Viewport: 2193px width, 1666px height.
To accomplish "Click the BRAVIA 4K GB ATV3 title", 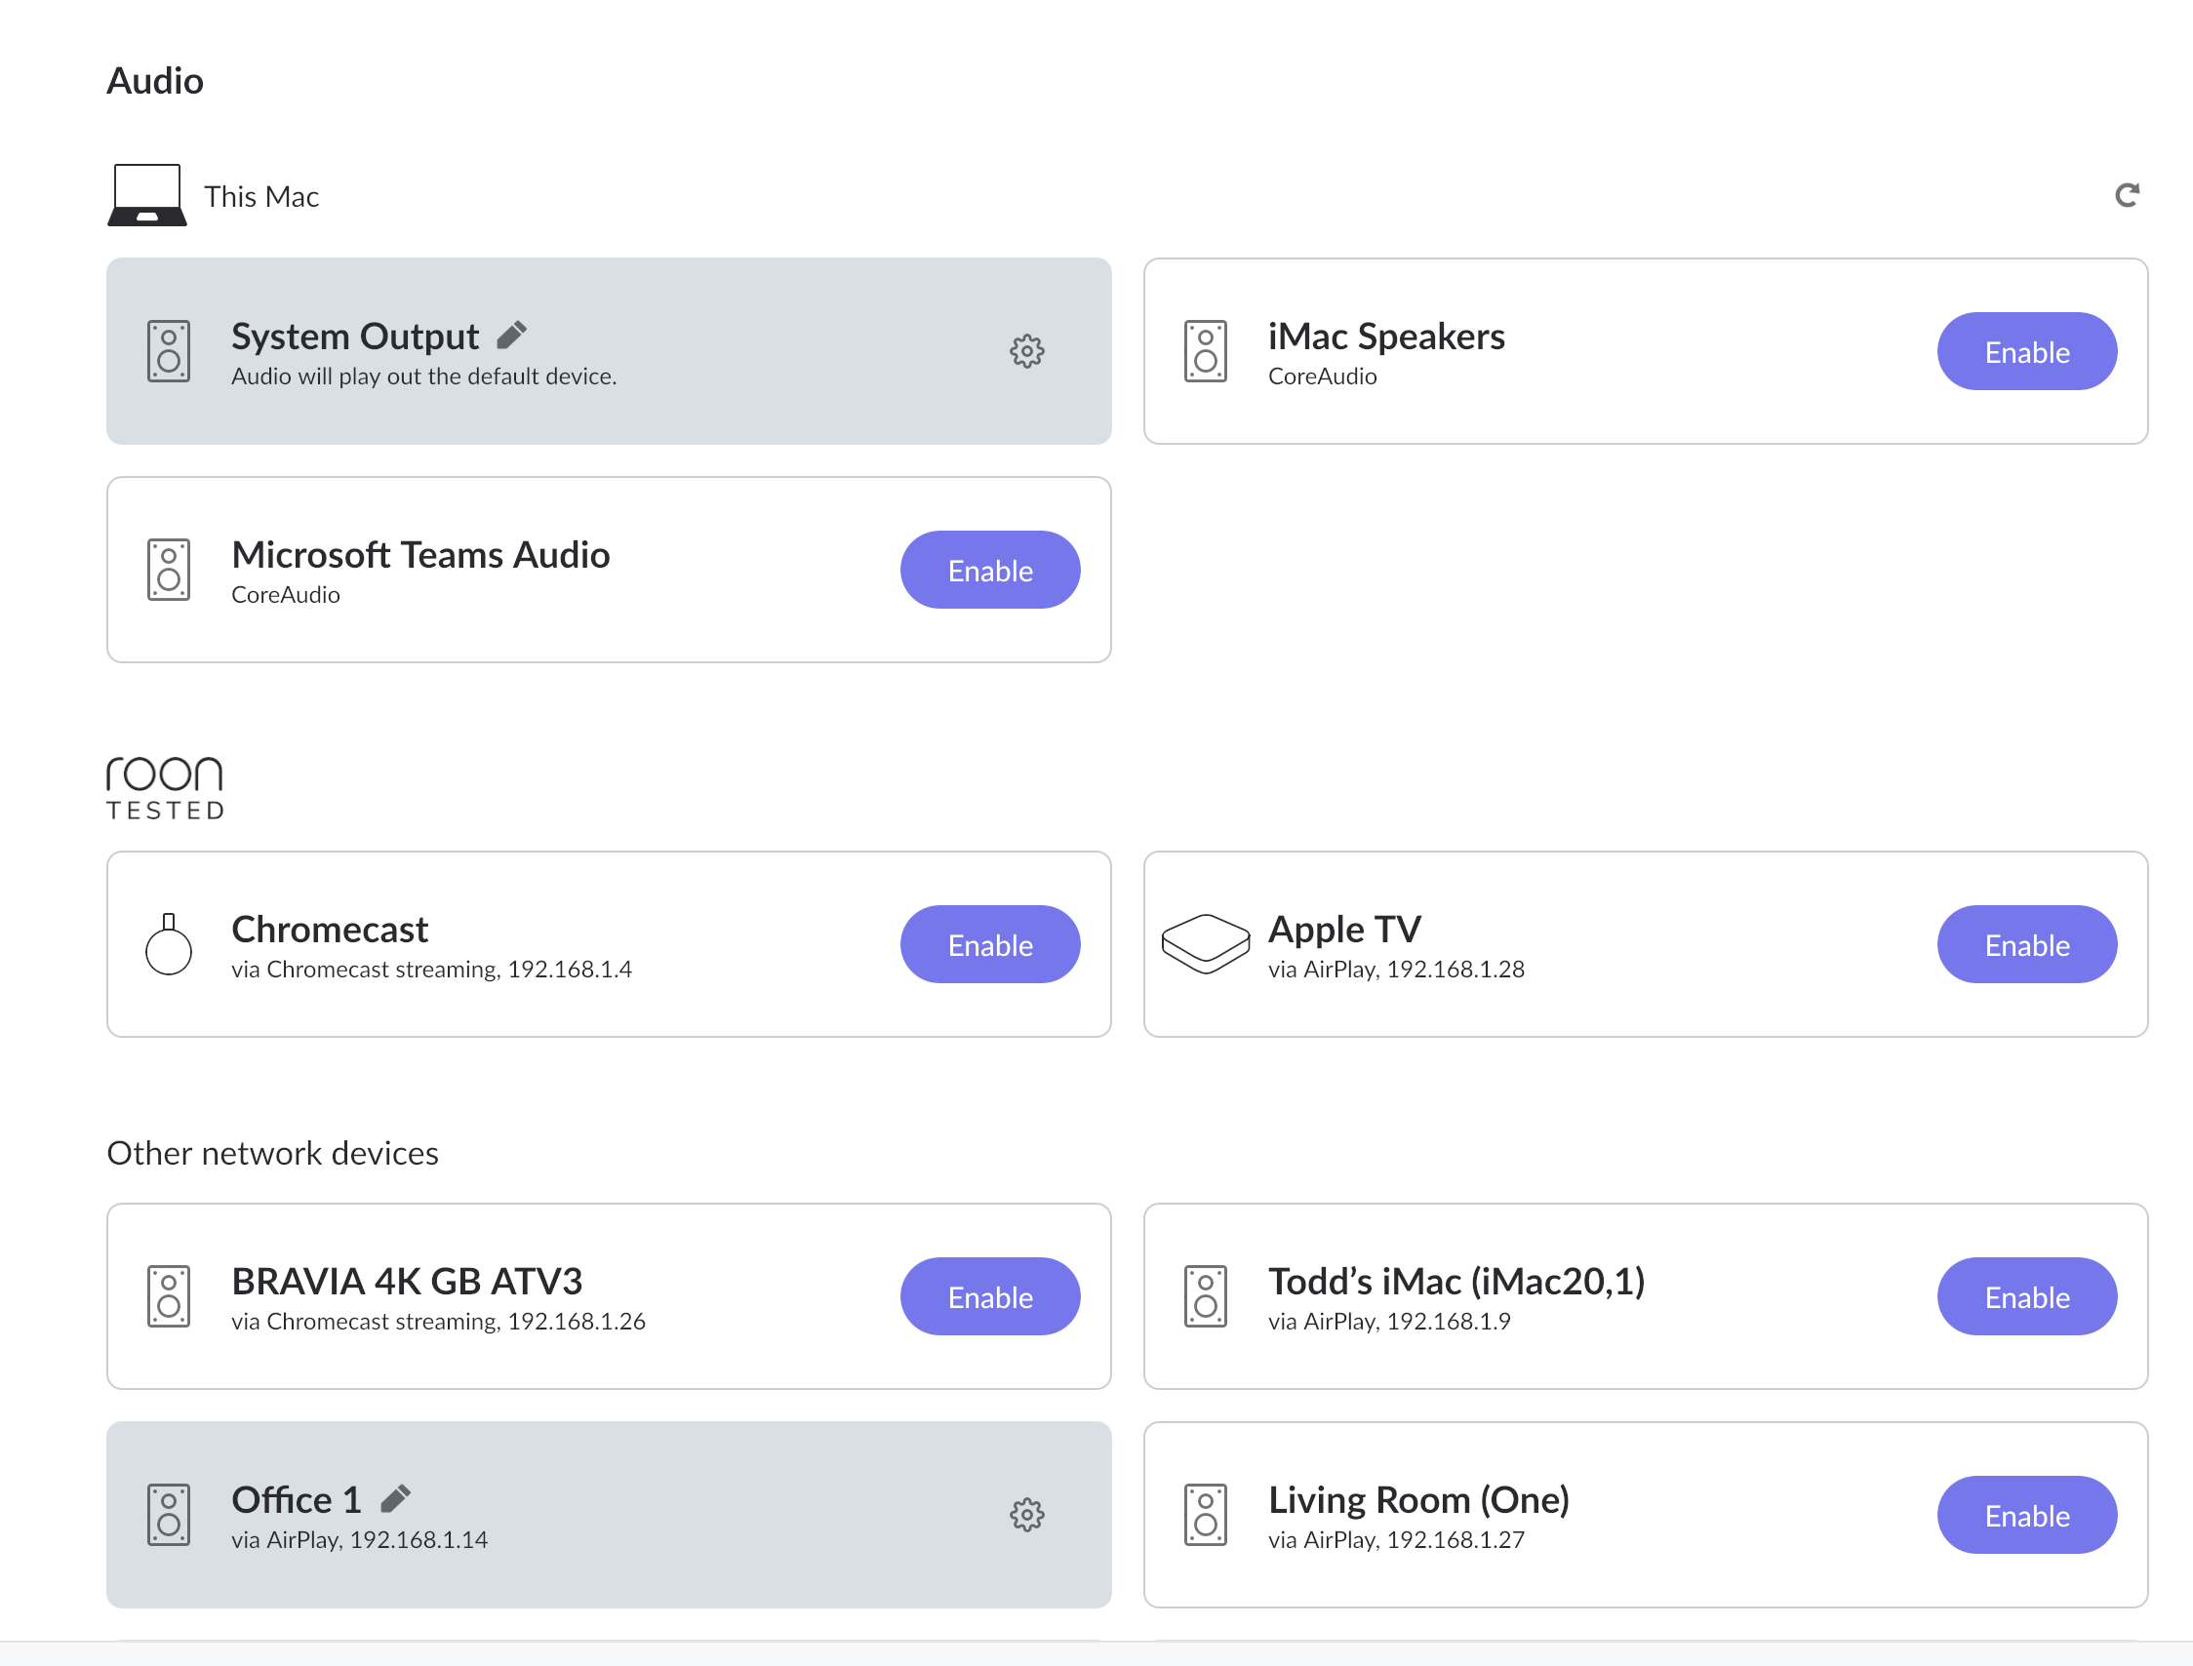I will click(x=407, y=1282).
